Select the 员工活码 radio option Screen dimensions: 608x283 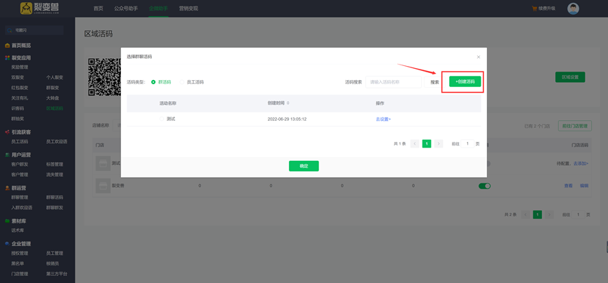[x=181, y=82]
